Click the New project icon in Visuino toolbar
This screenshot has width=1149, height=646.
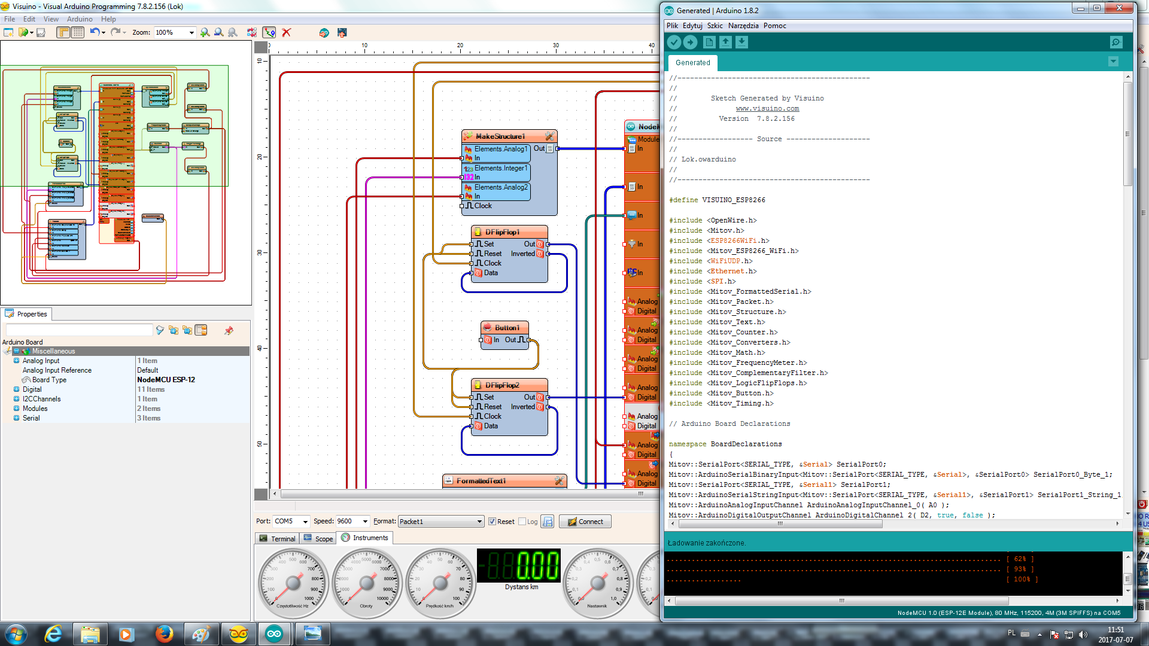[x=8, y=33]
